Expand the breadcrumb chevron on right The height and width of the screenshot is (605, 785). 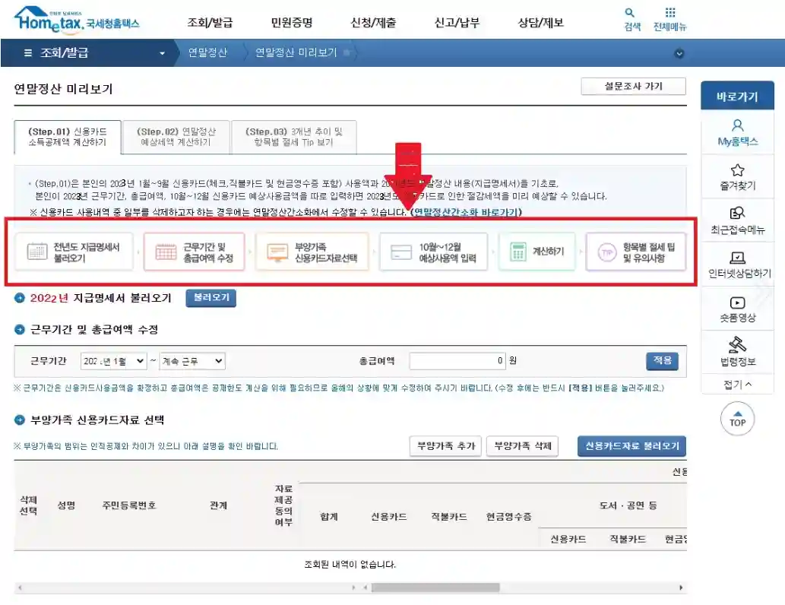(679, 53)
